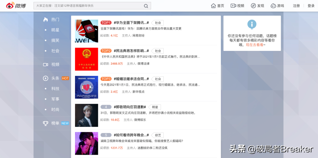Image resolution: width=318 pixels, height=158 pixels.
Task: Click the 登录 login link
Action: [311, 6]
